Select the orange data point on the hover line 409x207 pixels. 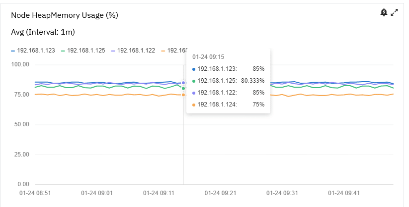(183, 95)
